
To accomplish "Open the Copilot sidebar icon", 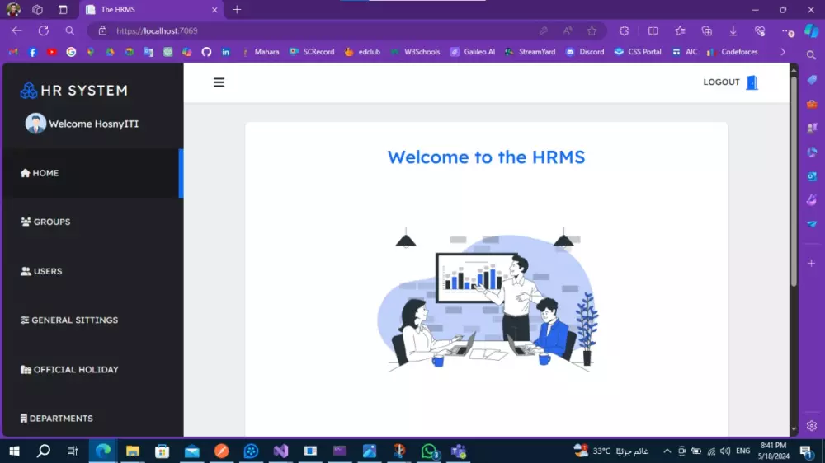I will pos(812,31).
